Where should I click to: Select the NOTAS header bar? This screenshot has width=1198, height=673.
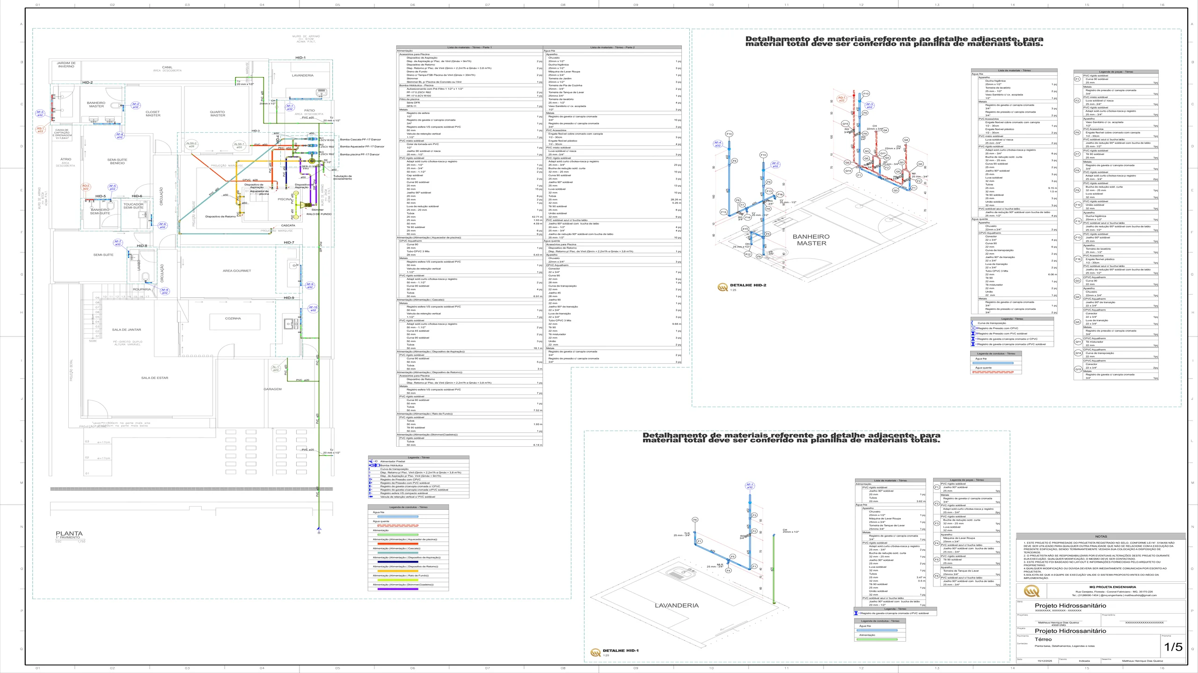tap(1101, 537)
